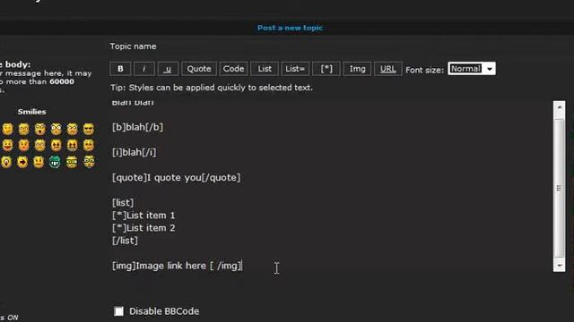Click the message box scrollbar thumb
This screenshot has width=574, height=322.
coord(559,188)
